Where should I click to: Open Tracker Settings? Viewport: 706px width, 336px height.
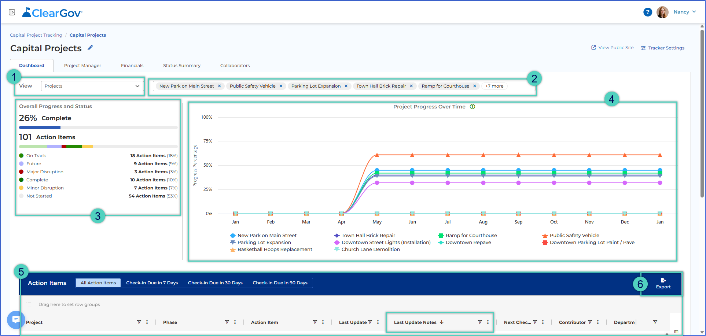(662, 48)
